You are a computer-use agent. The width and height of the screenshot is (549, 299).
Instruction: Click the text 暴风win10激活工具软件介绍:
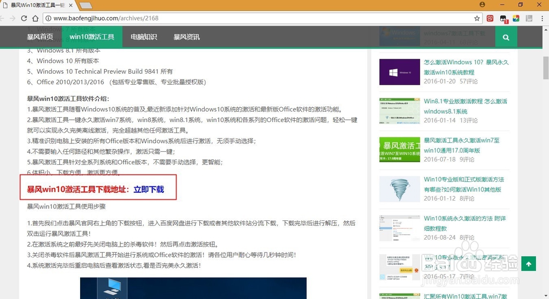coord(68,99)
